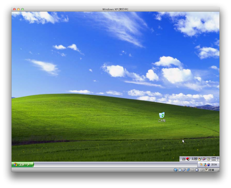The height and width of the screenshot is (188, 231).
Task: Click the security shield tray icon
Action: [x=208, y=165]
